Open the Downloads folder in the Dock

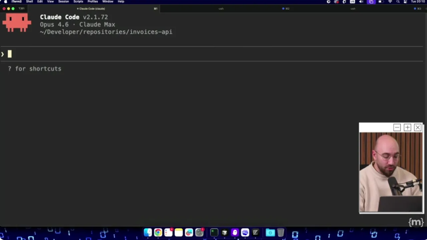[x=270, y=232]
